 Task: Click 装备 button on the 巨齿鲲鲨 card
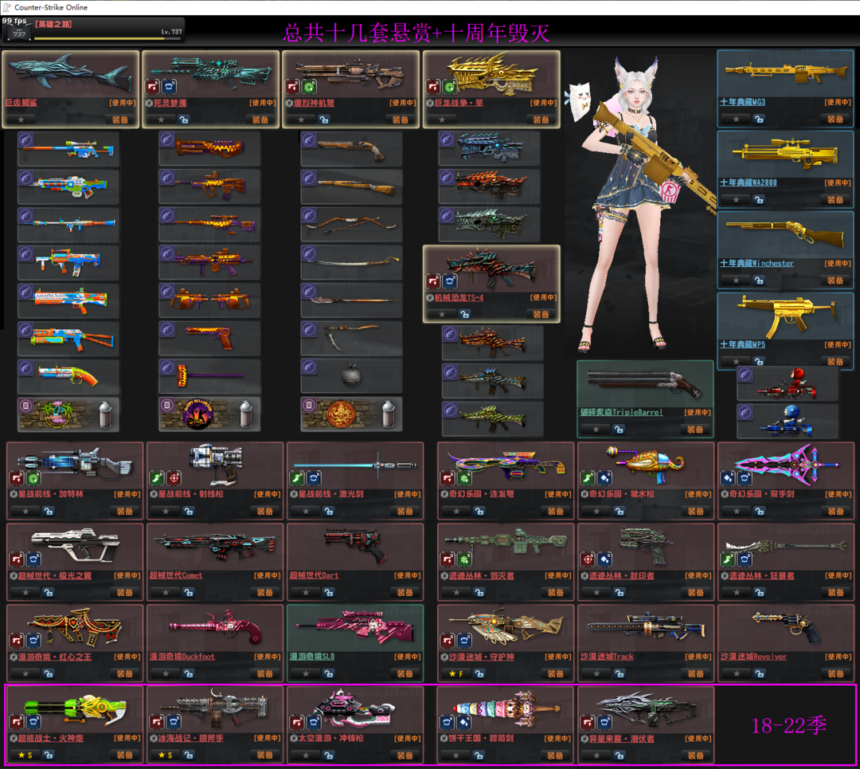(120, 119)
